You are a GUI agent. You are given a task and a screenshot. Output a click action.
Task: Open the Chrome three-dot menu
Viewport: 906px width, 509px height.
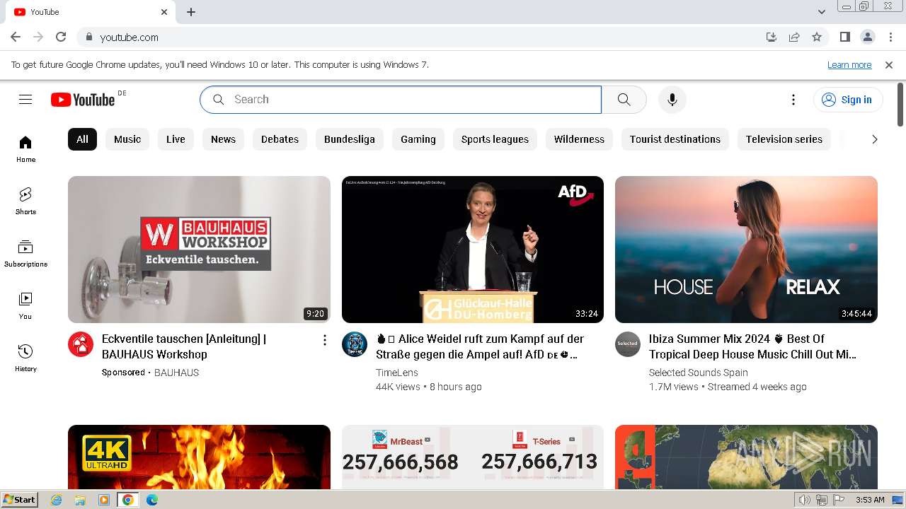[x=890, y=37]
